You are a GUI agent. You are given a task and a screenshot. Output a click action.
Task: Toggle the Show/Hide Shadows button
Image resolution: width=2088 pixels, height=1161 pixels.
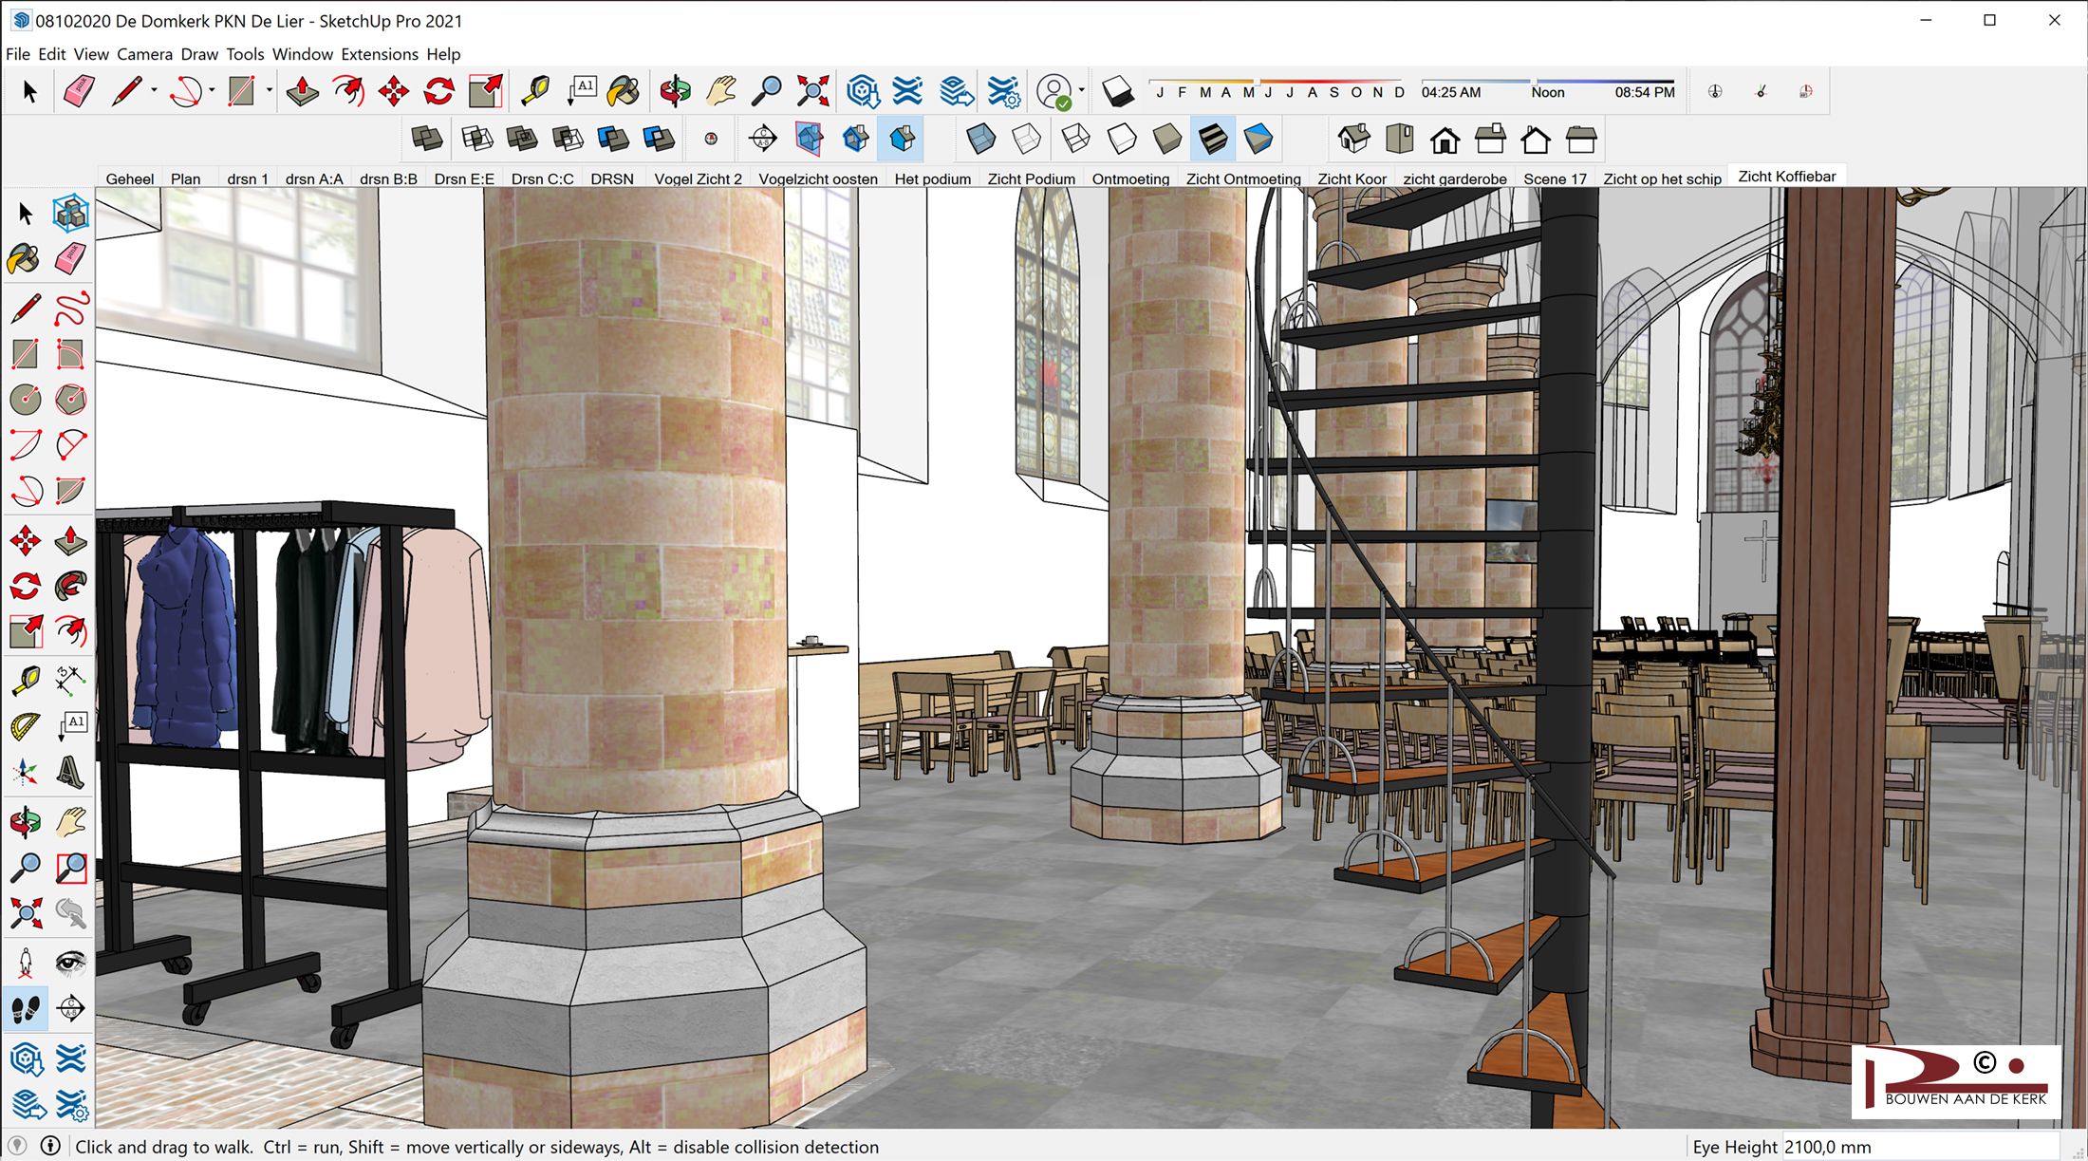1118,92
